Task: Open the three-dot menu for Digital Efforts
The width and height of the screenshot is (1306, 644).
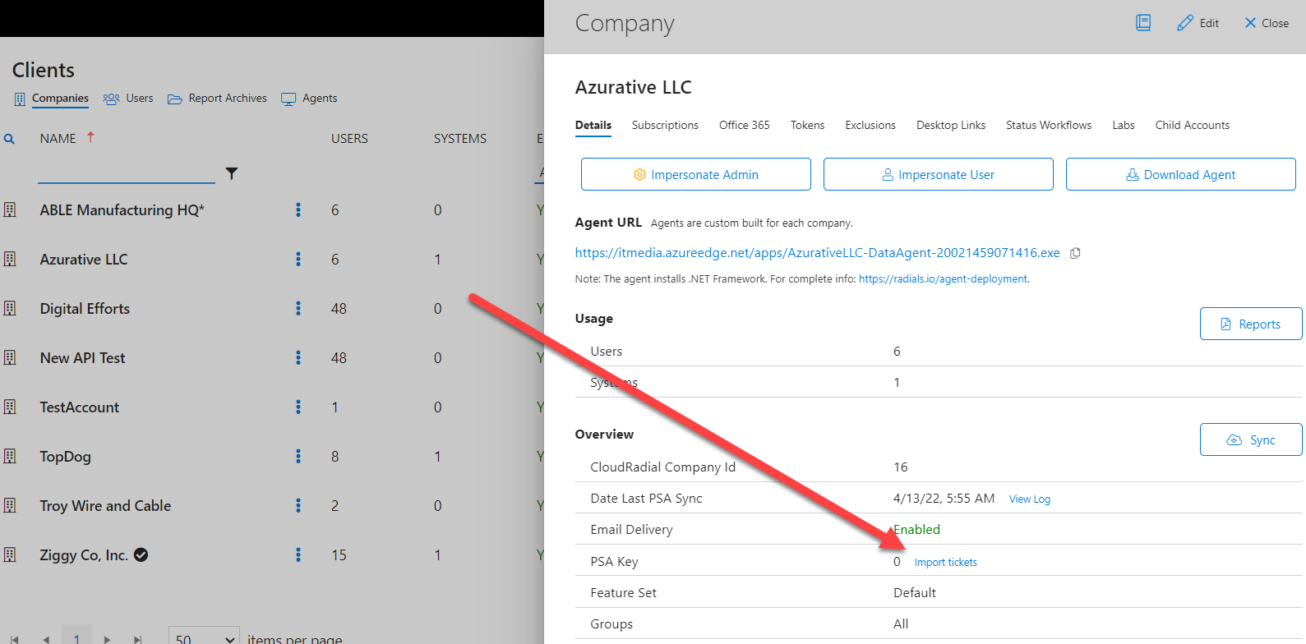Action: pos(298,309)
